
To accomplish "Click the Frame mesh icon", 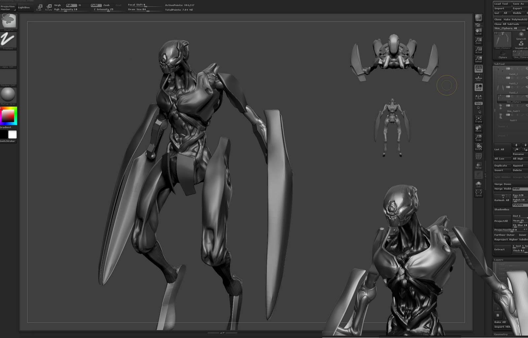I will point(478,119).
